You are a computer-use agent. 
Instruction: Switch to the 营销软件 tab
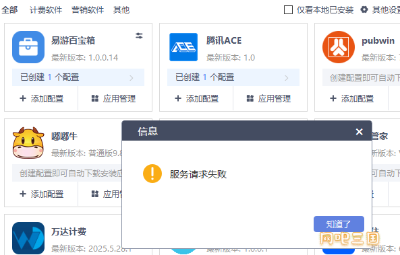[88, 10]
